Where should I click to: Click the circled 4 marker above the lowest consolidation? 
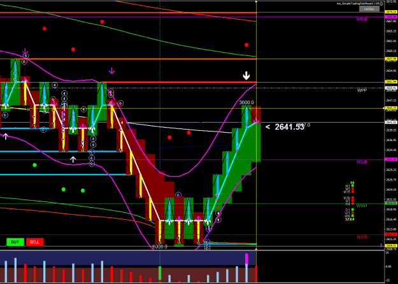178,195
